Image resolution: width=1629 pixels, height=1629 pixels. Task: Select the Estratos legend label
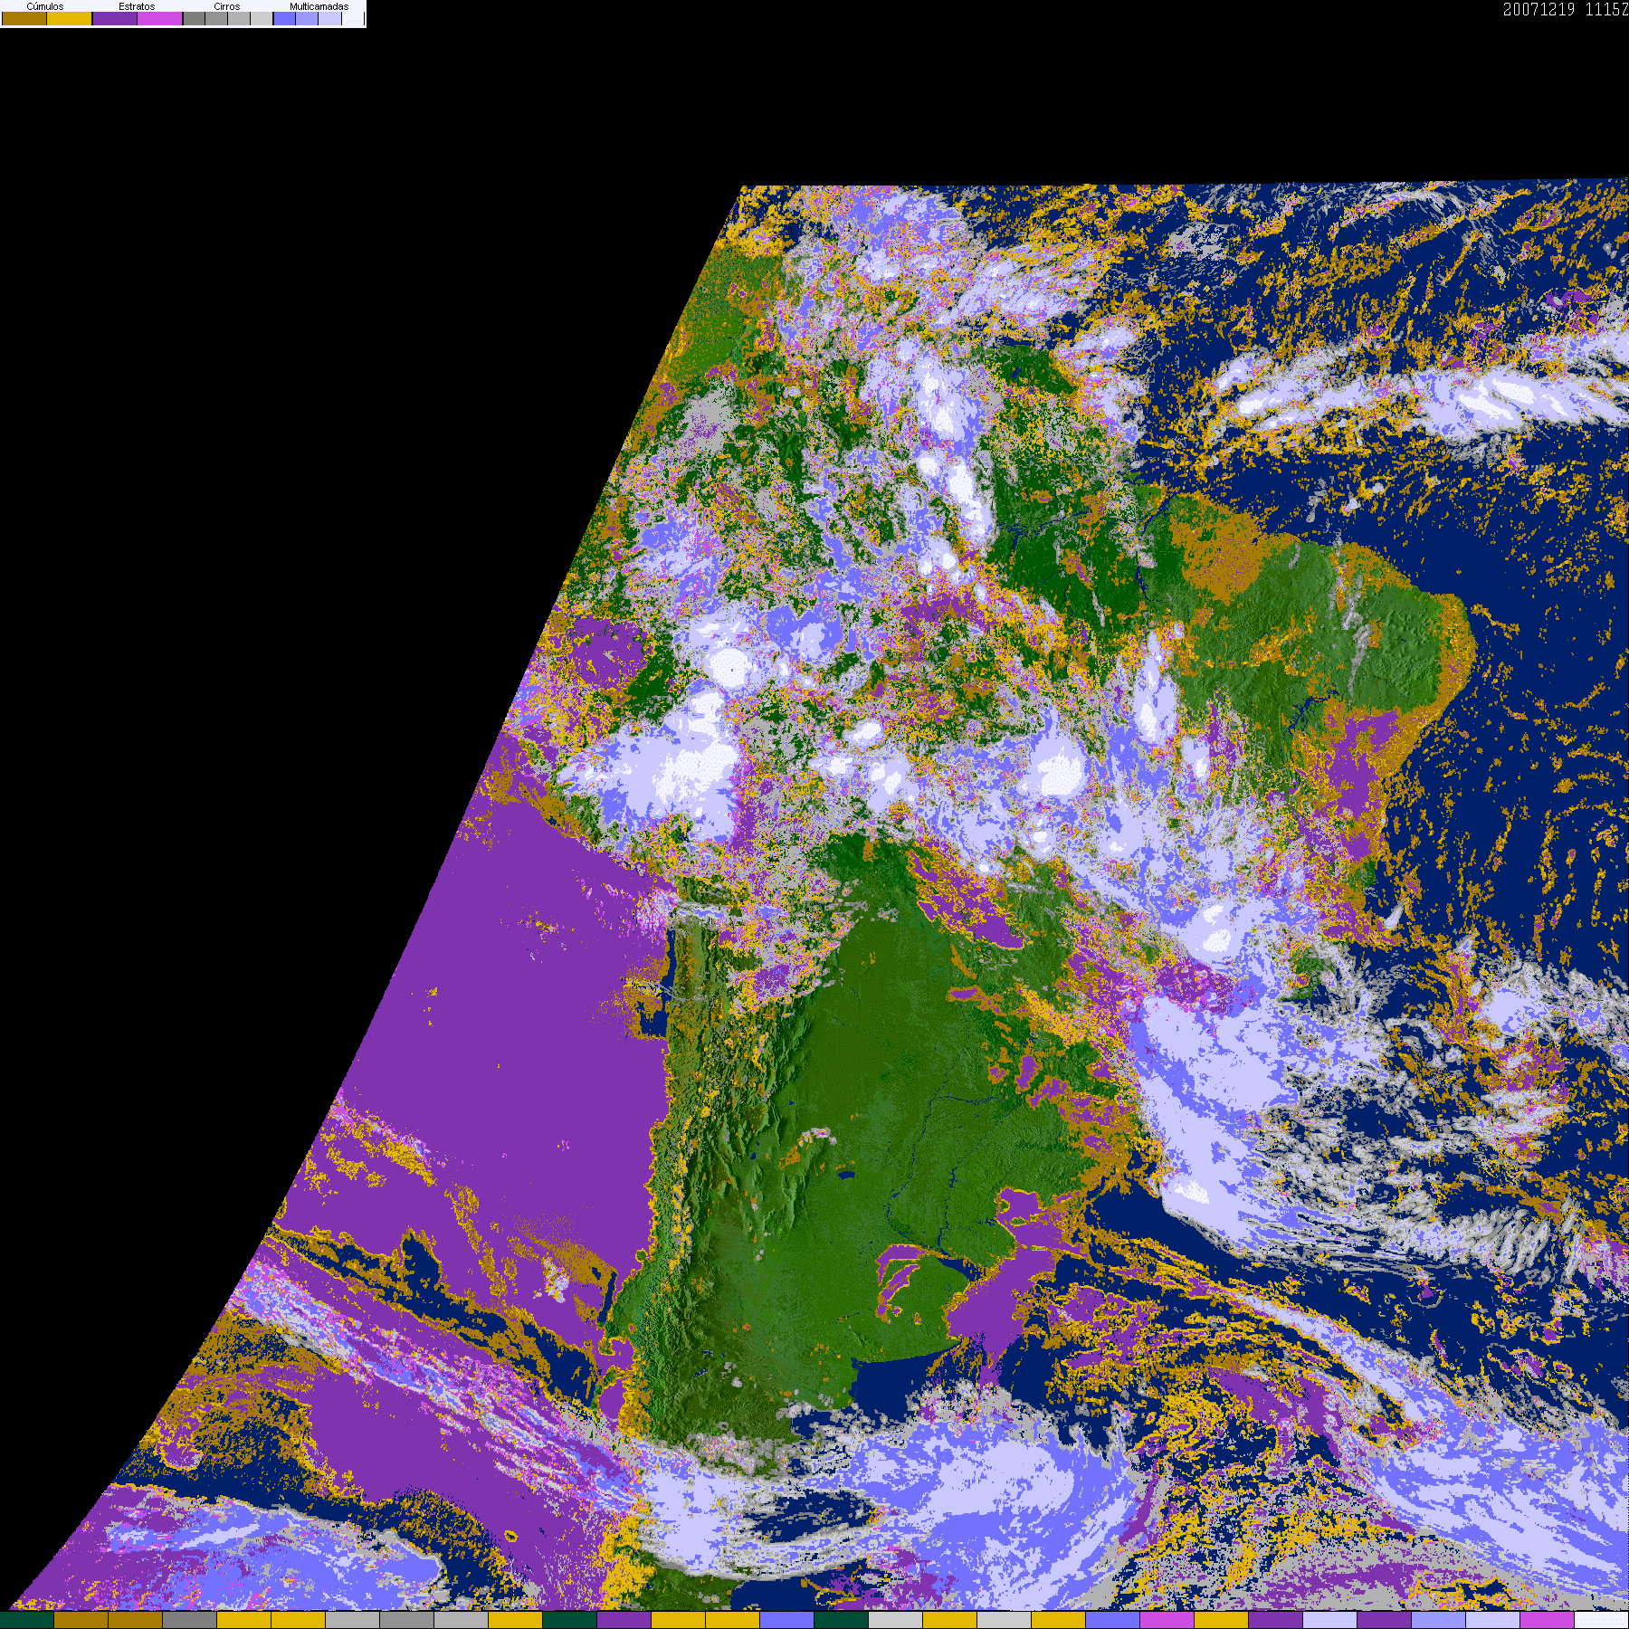click(x=137, y=6)
